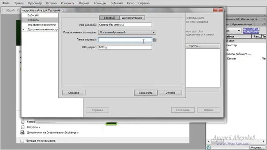Browse for server folder with folder icon

(155, 40)
